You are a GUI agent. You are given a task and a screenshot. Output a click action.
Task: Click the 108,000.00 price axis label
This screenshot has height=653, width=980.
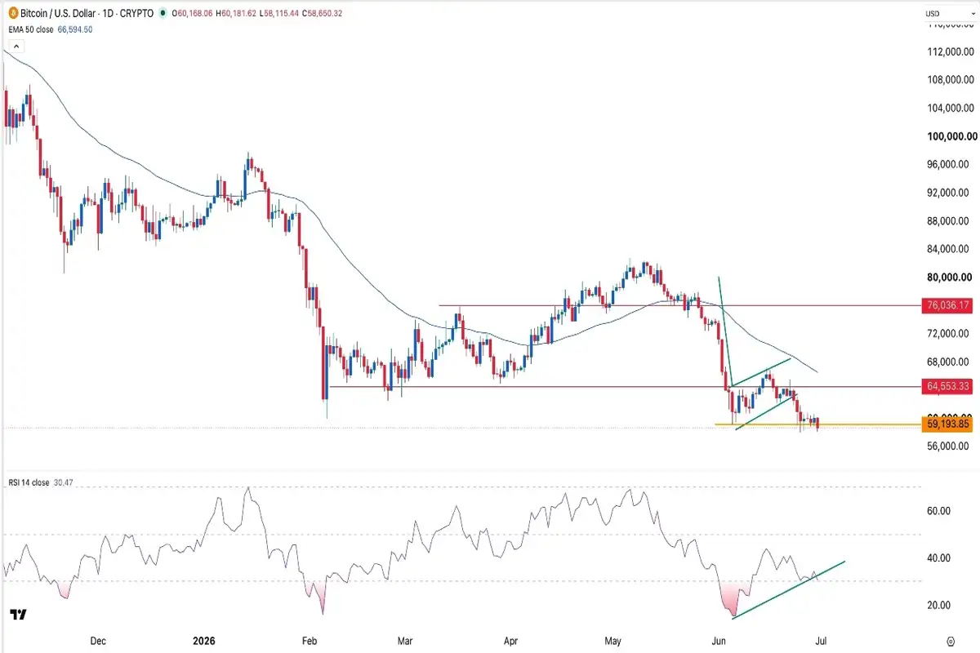pyautogui.click(x=949, y=80)
